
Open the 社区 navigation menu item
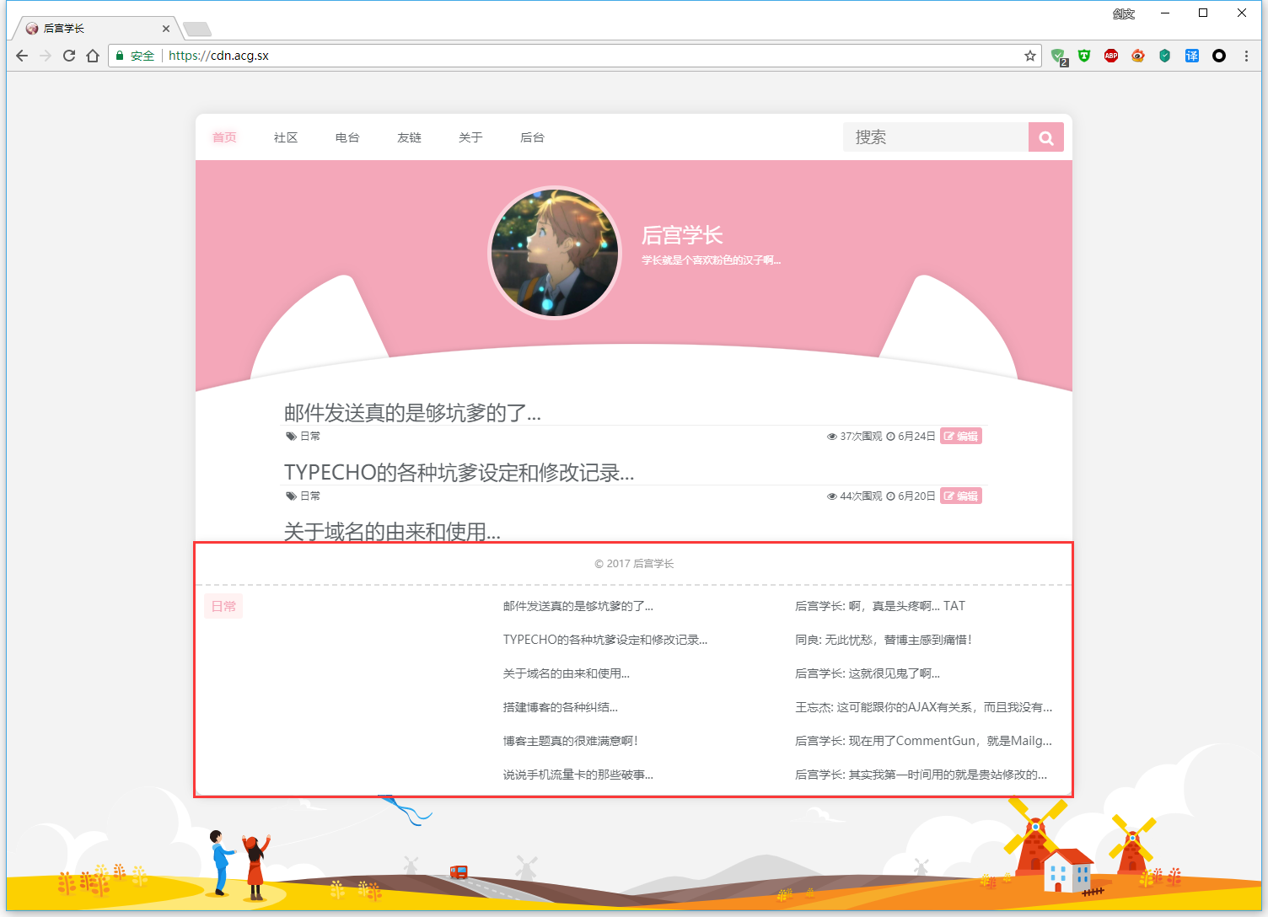286,137
